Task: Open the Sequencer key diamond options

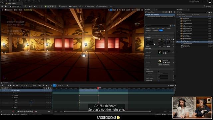Action: pos(39,85)
